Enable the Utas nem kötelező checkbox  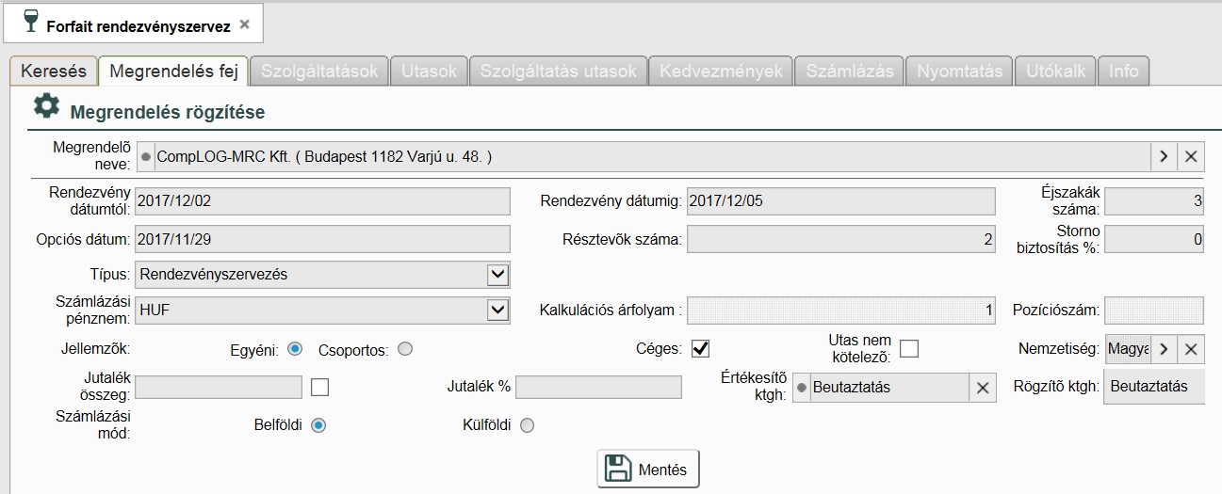[908, 349]
